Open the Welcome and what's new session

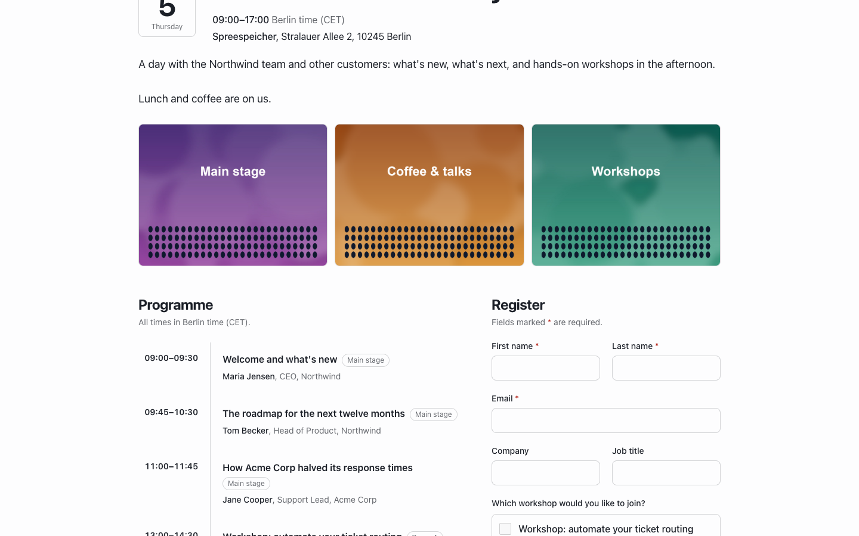coord(280,359)
